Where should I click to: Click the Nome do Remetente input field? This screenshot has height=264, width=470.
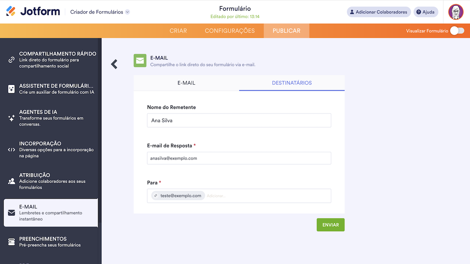click(x=239, y=120)
